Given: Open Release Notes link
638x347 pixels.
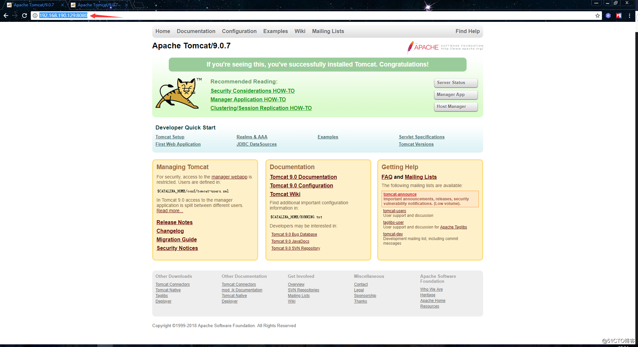Looking at the screenshot, I should click(174, 222).
